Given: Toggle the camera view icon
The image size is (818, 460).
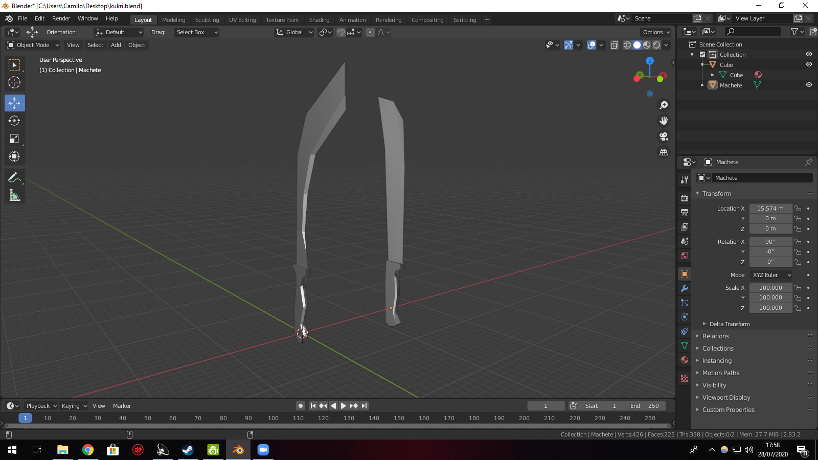Looking at the screenshot, I should click(664, 136).
